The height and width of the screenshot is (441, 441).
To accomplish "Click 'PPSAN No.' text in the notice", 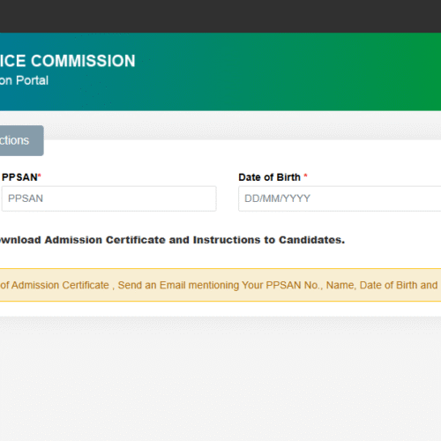I will coord(295,285).
